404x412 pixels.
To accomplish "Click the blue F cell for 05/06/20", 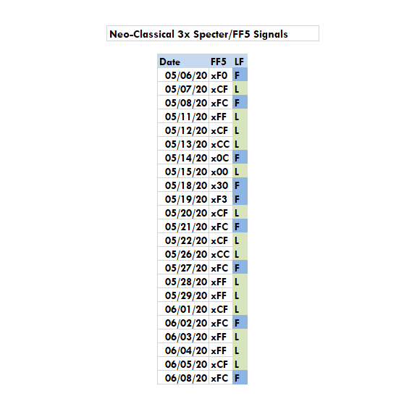I will (x=240, y=75).
